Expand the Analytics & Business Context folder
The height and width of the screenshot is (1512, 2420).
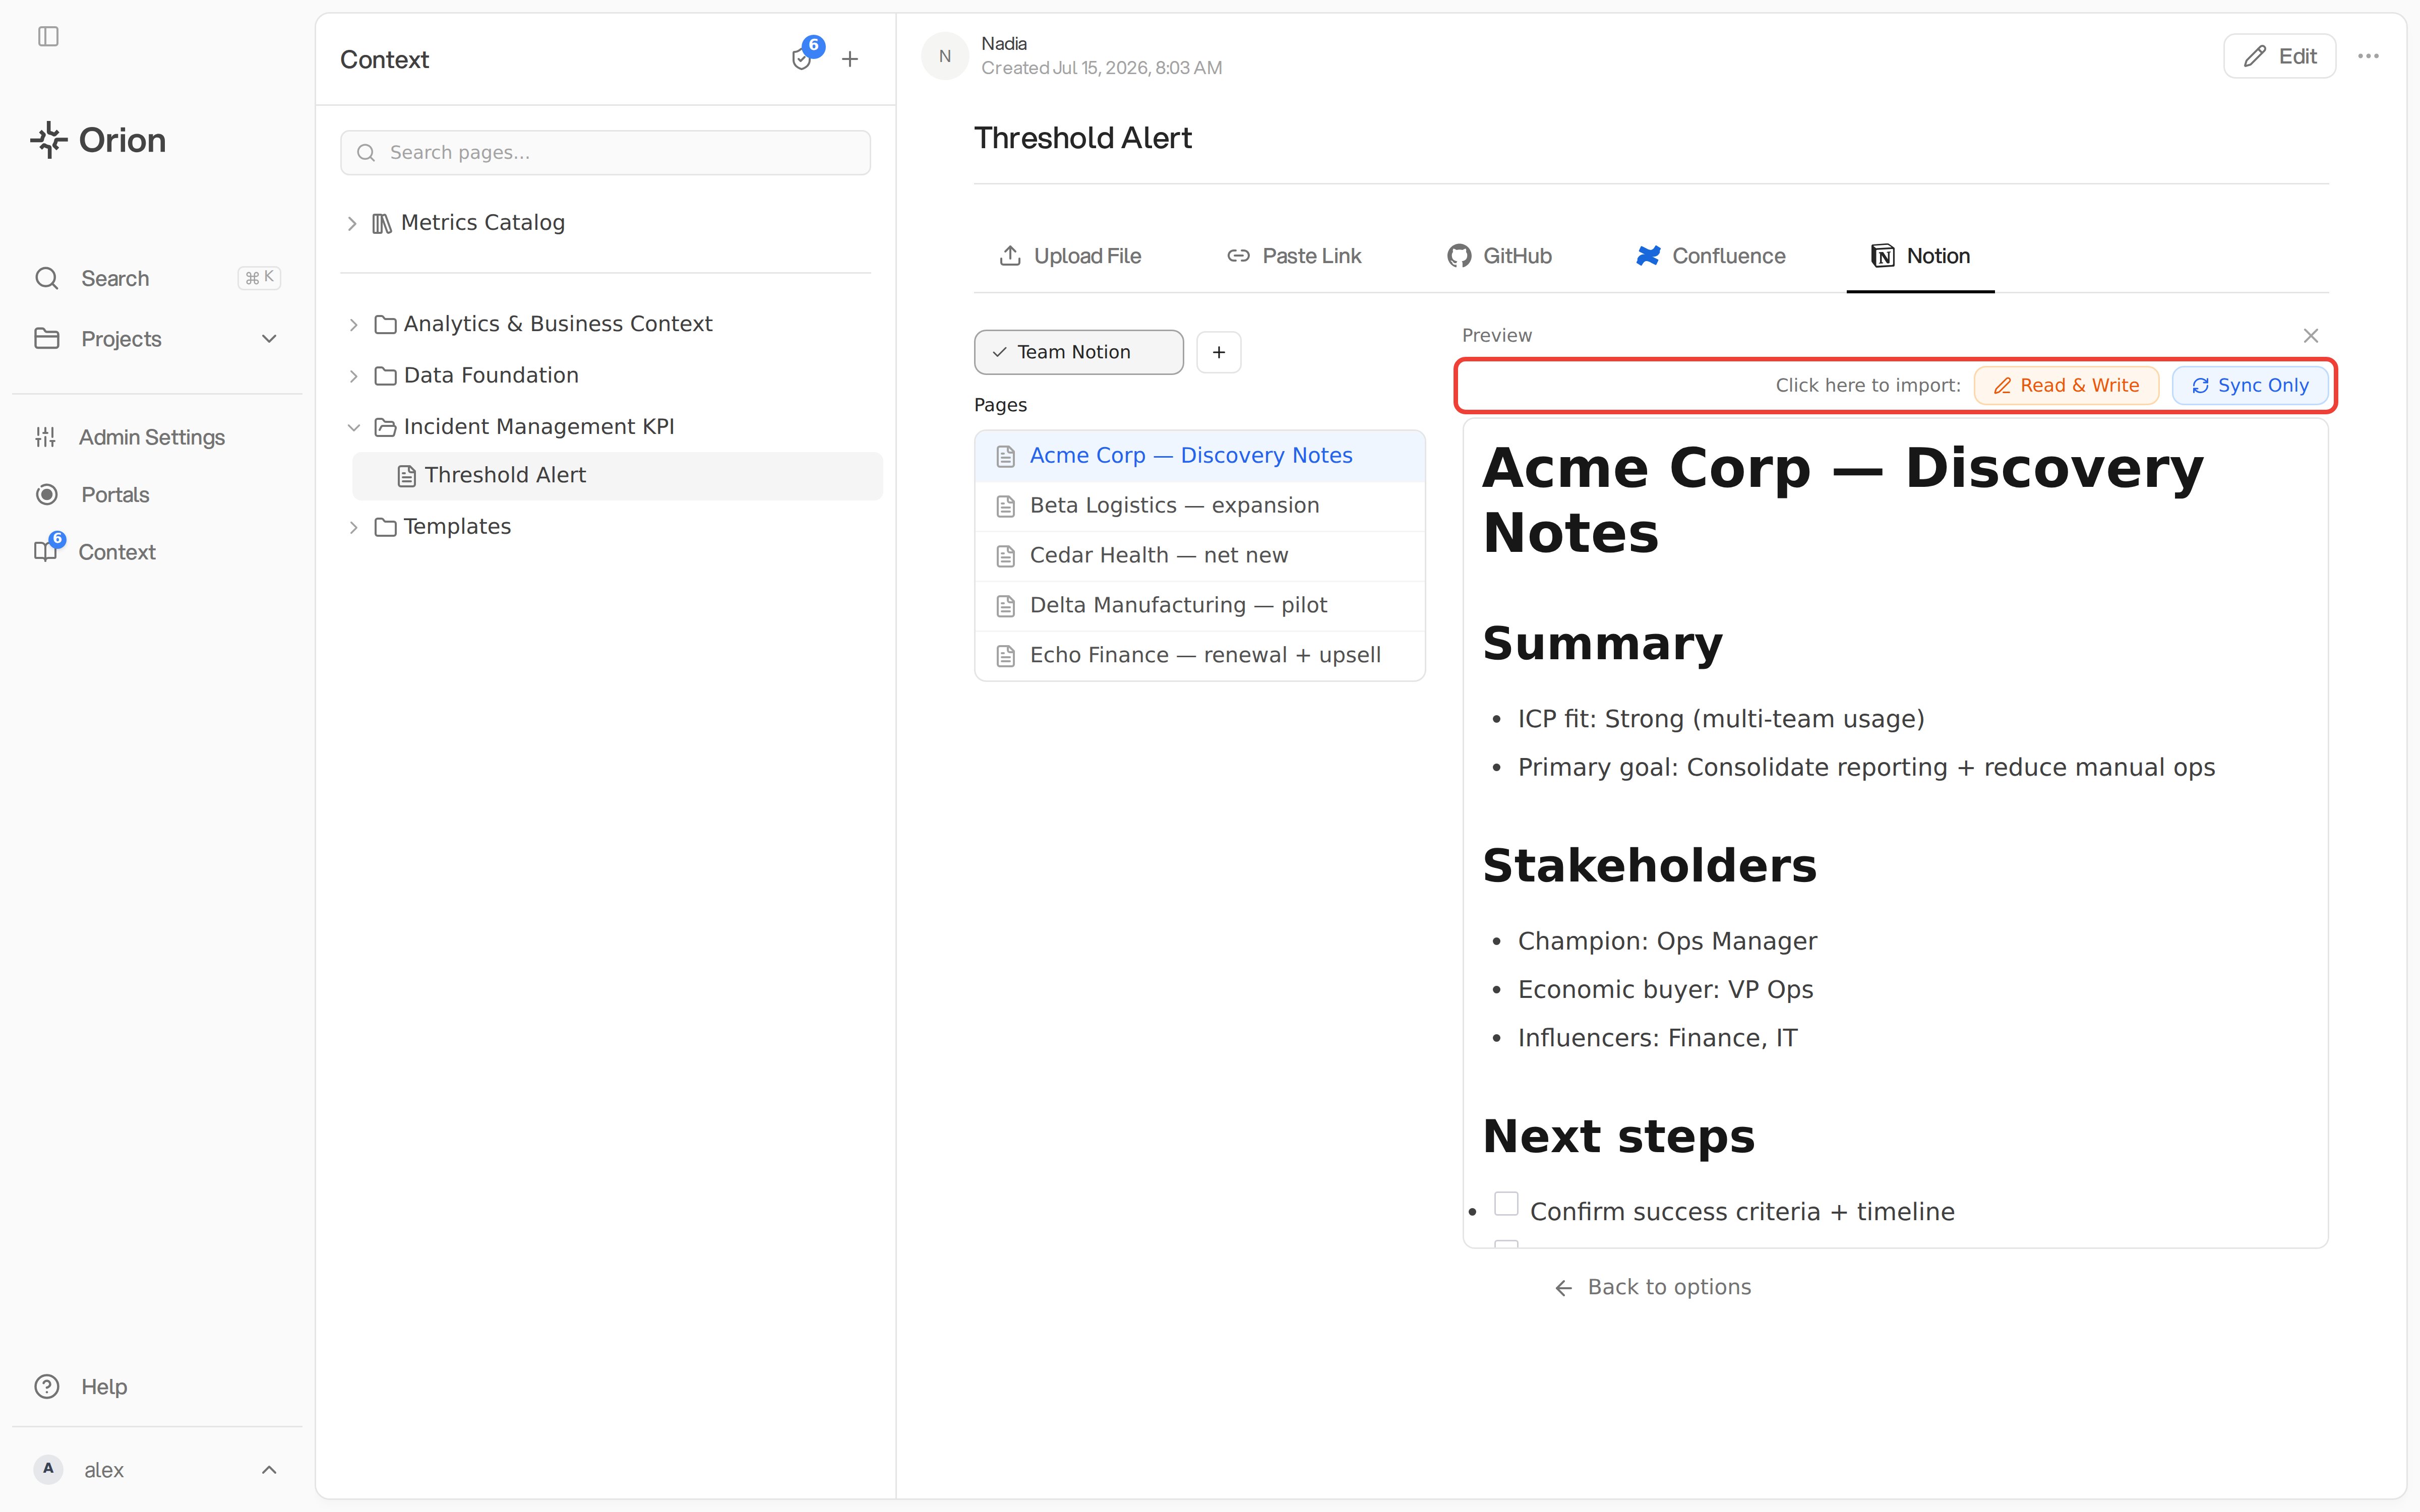[353, 325]
